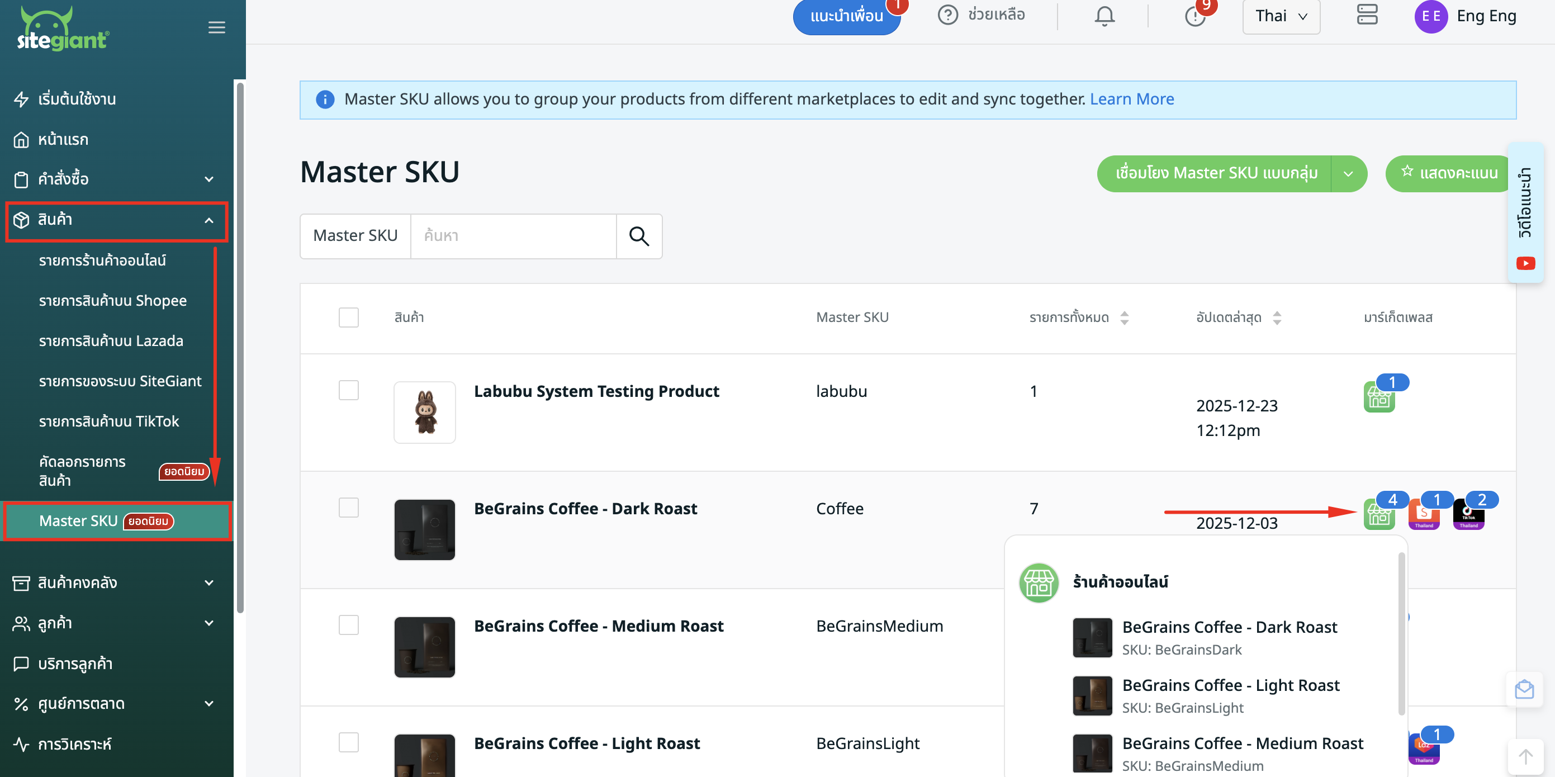Click the notification bell icon
1555x777 pixels.
pyautogui.click(x=1104, y=16)
